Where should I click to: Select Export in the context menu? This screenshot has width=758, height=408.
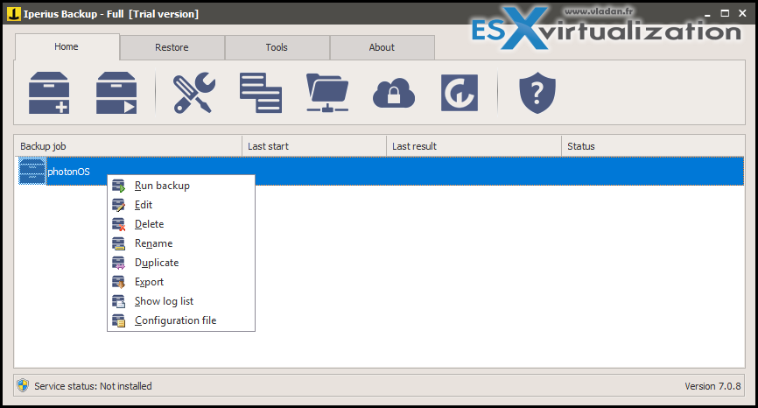point(181,282)
